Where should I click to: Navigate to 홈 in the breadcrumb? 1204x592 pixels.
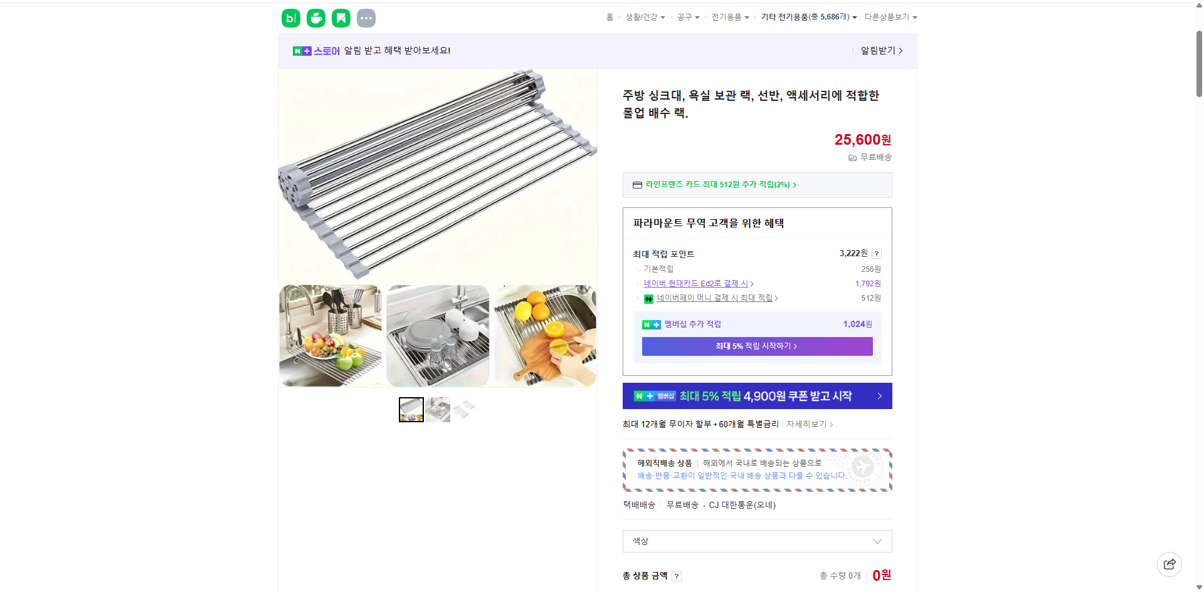(x=609, y=17)
